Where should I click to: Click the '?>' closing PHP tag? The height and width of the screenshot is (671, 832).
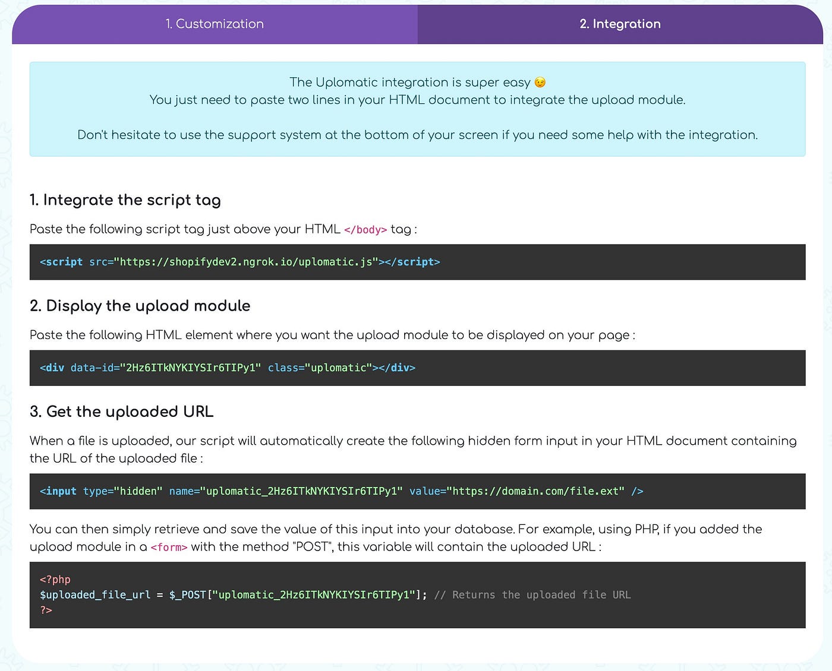pos(46,610)
